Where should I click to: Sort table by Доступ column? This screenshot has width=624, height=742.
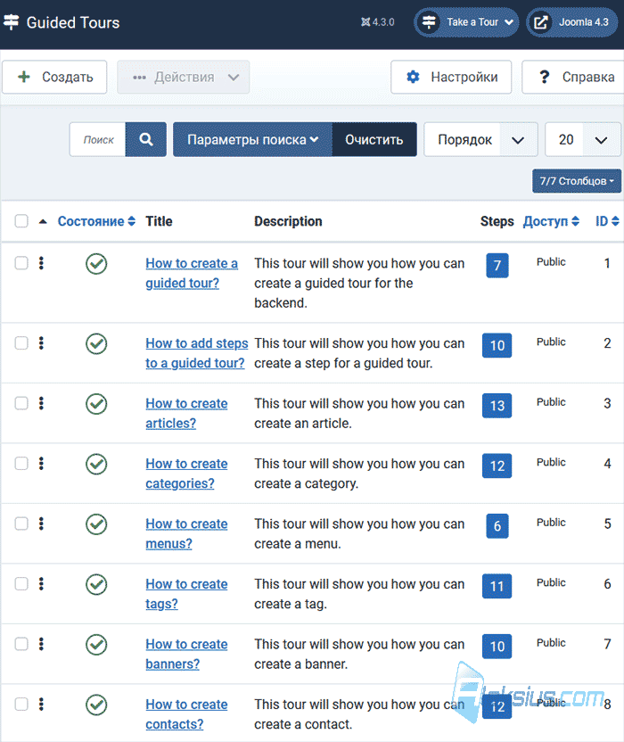[x=551, y=221]
